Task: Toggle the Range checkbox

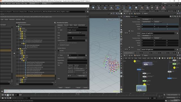Action: point(59,55)
